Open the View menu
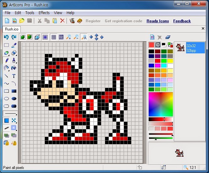 click(58, 13)
